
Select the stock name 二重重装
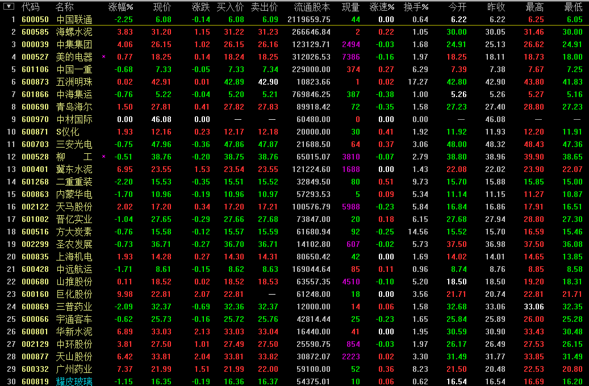74,182
